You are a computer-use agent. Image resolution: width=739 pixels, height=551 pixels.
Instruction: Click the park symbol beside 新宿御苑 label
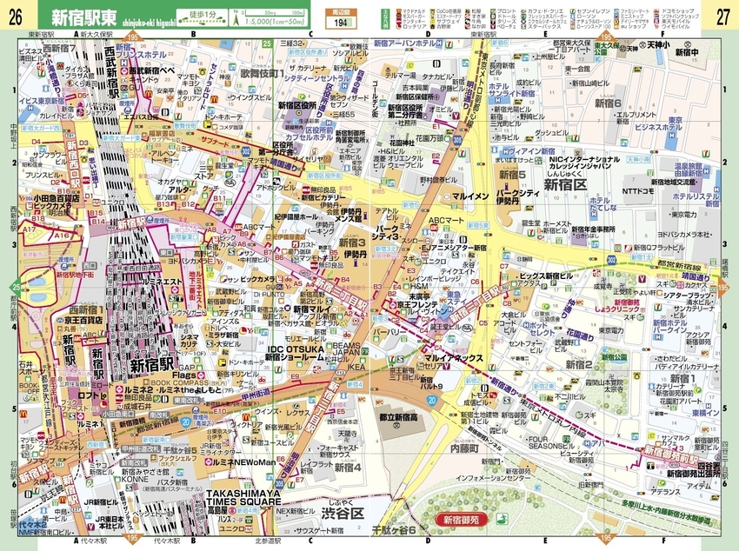[x=502, y=519]
